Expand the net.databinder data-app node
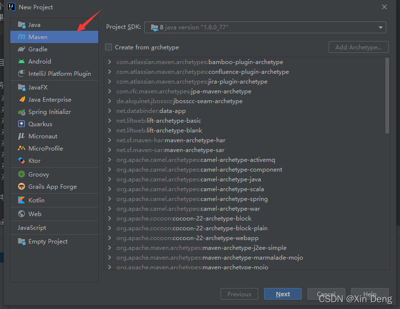This screenshot has width=400, height=309. point(110,110)
